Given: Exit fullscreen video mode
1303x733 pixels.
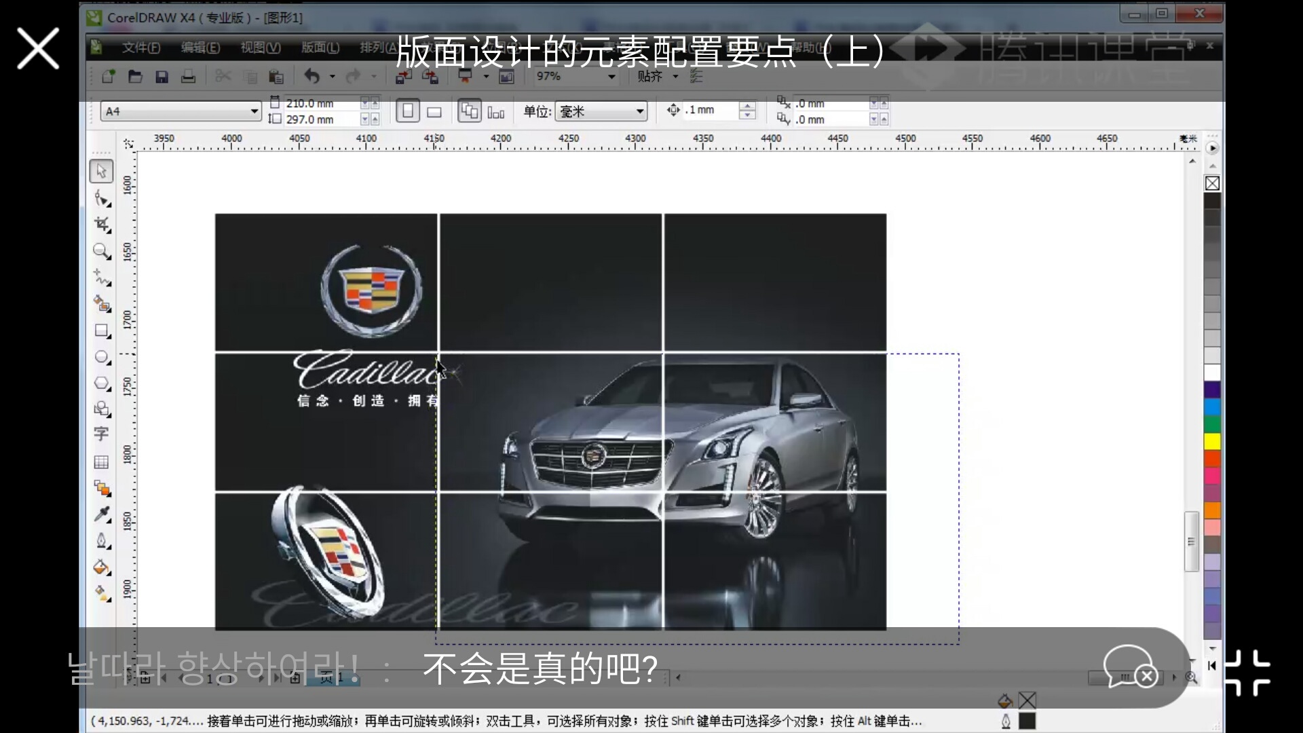Looking at the screenshot, I should [x=1247, y=673].
